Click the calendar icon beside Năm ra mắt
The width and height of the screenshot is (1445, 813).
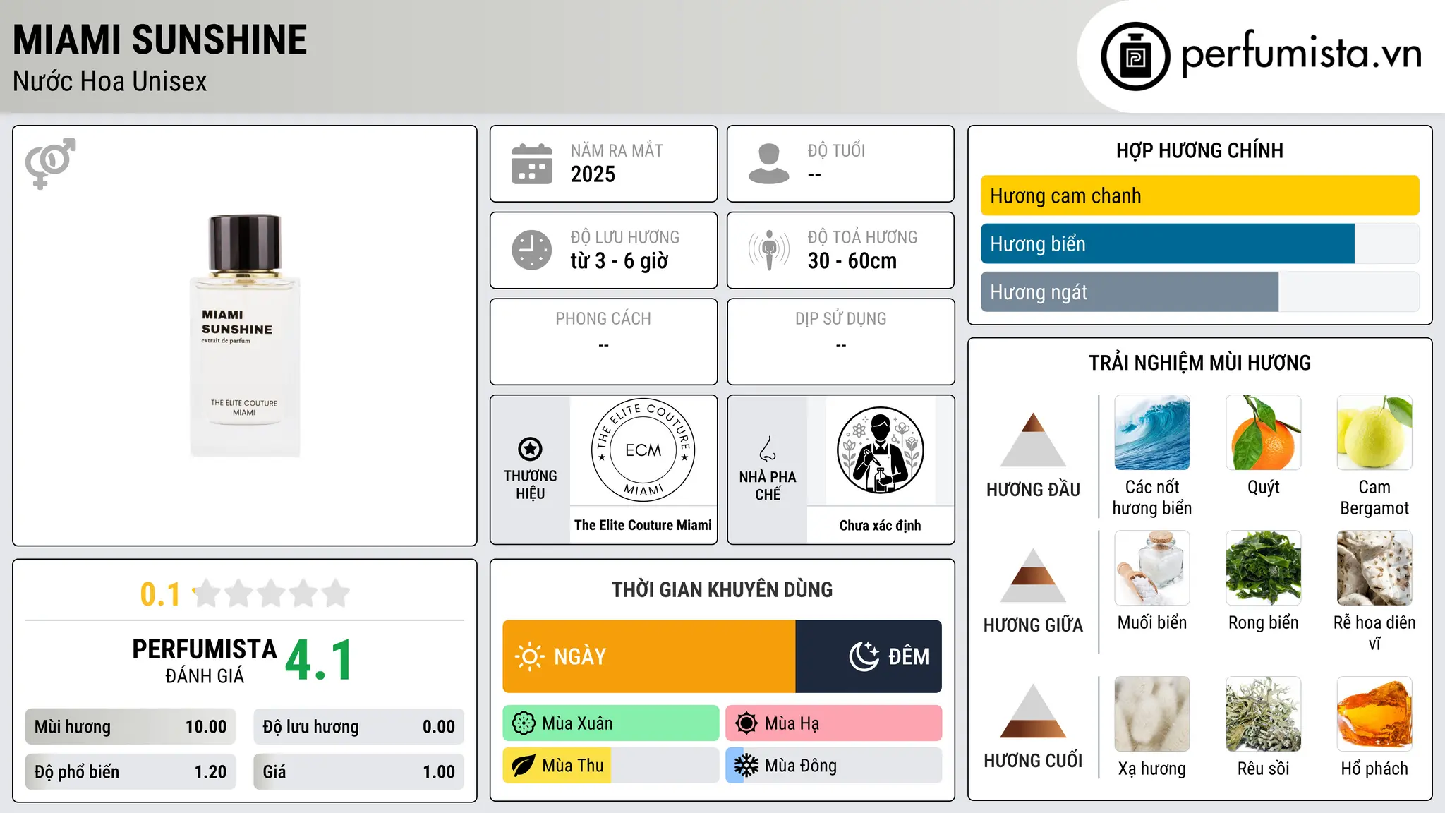(x=532, y=164)
